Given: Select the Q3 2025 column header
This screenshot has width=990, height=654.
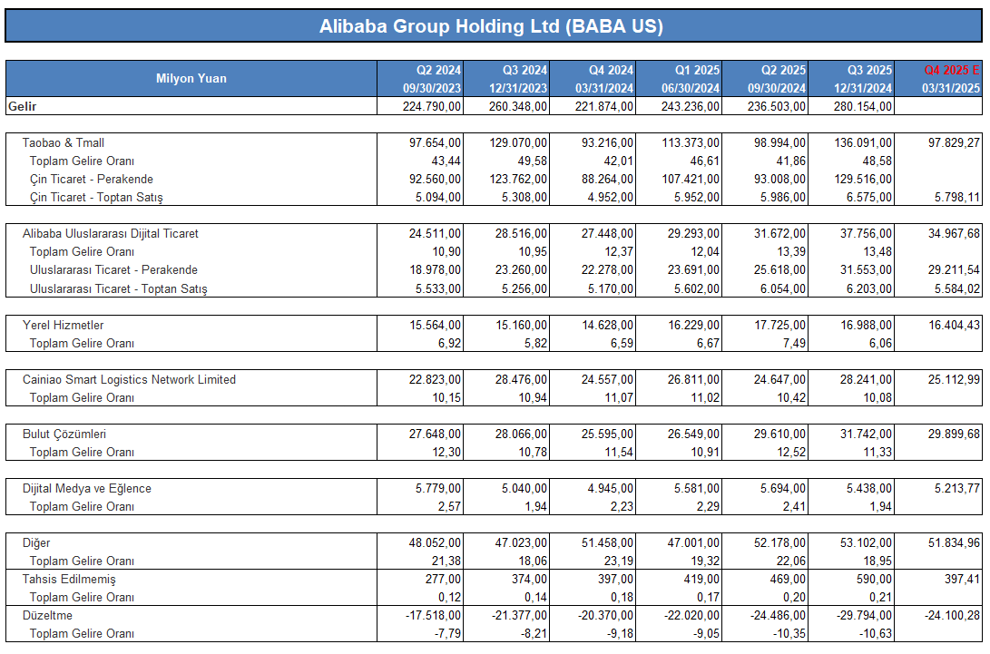Looking at the screenshot, I should pos(870,70).
